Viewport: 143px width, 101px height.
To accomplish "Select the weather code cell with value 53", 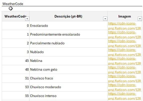I will (16, 87).
